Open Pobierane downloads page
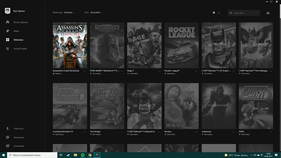Image resolution: width=281 pixels, height=158 pixels. pyautogui.click(x=18, y=128)
